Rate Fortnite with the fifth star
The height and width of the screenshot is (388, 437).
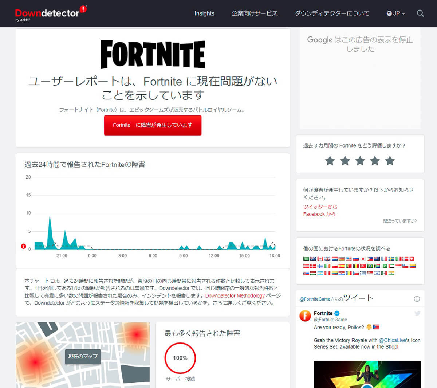click(x=390, y=161)
